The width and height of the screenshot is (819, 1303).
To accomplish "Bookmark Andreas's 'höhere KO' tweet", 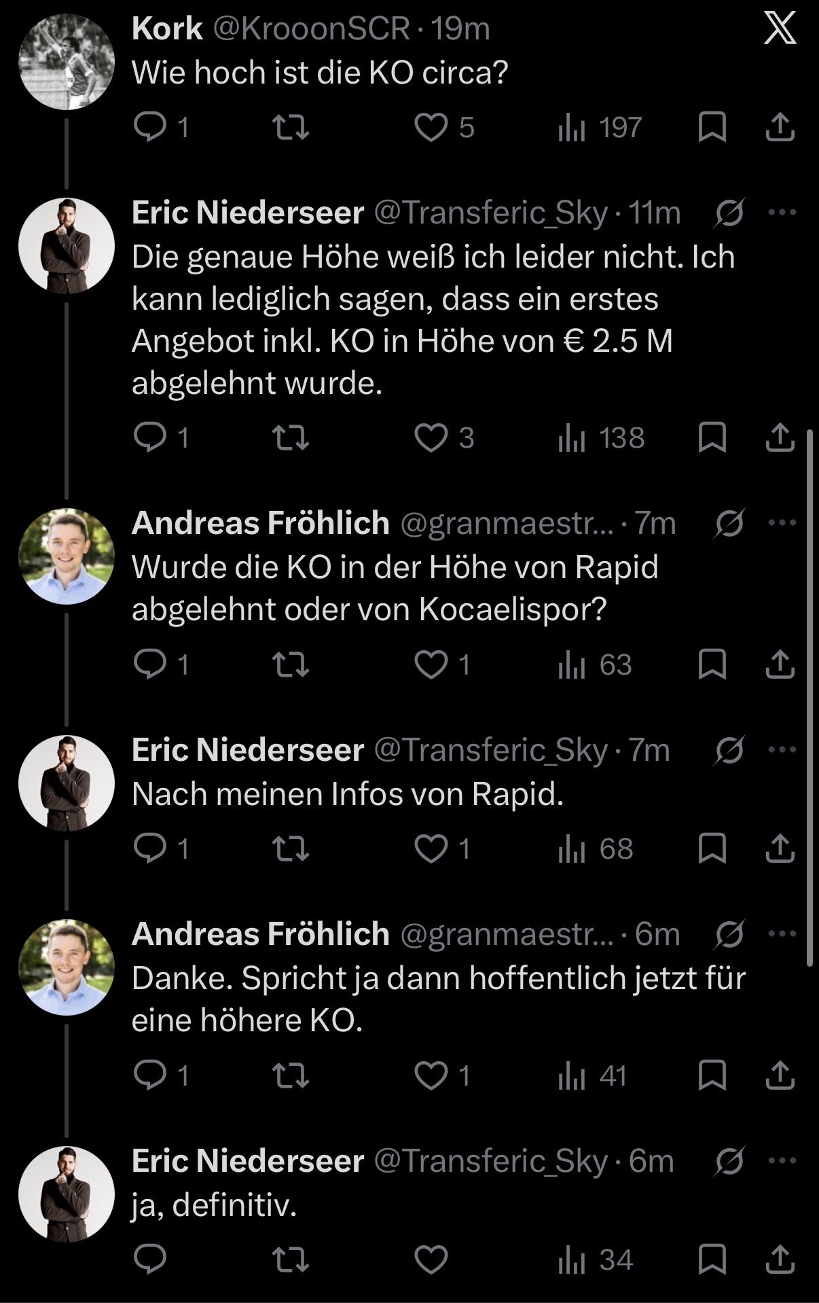I will [x=712, y=1075].
